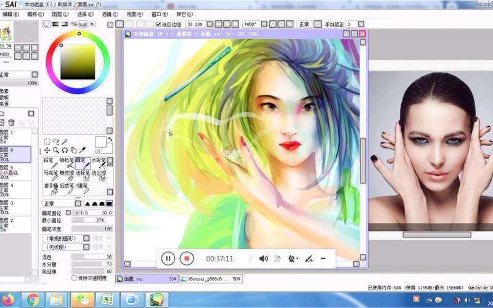Toggle the 选区边缘 selection edge checkbox

click(x=158, y=25)
